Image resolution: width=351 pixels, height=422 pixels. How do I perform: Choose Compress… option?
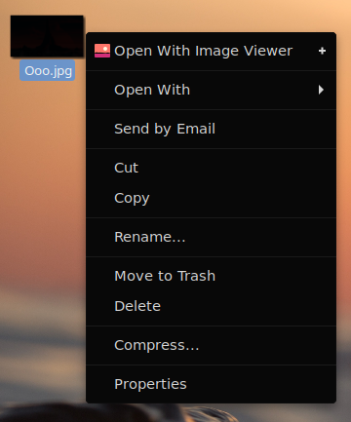pos(211,345)
